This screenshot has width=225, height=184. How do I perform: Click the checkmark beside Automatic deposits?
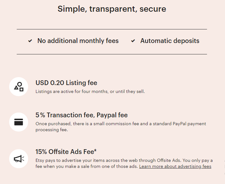pyautogui.click(x=133, y=41)
